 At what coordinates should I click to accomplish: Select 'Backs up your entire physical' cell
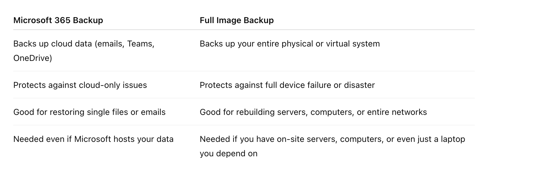tap(290, 44)
